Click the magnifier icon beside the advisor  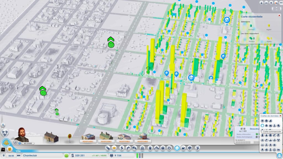(x=15, y=142)
